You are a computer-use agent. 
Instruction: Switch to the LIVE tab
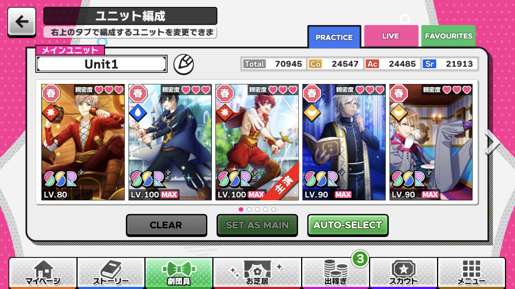391,36
